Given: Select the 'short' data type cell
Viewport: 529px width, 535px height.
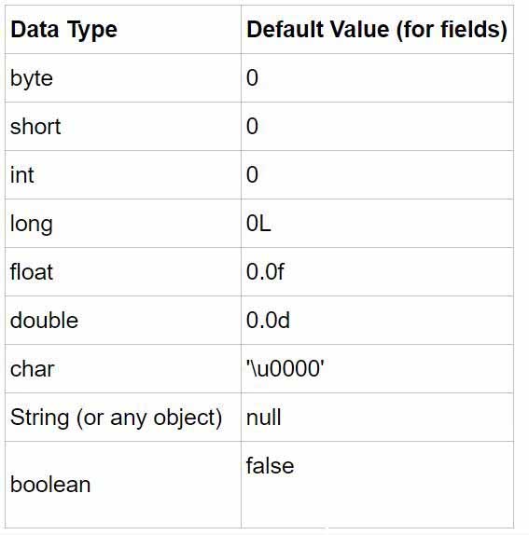Looking at the screenshot, I should [123, 126].
